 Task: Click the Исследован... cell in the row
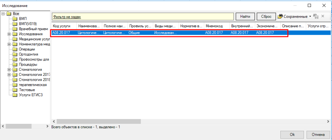pos(165,33)
